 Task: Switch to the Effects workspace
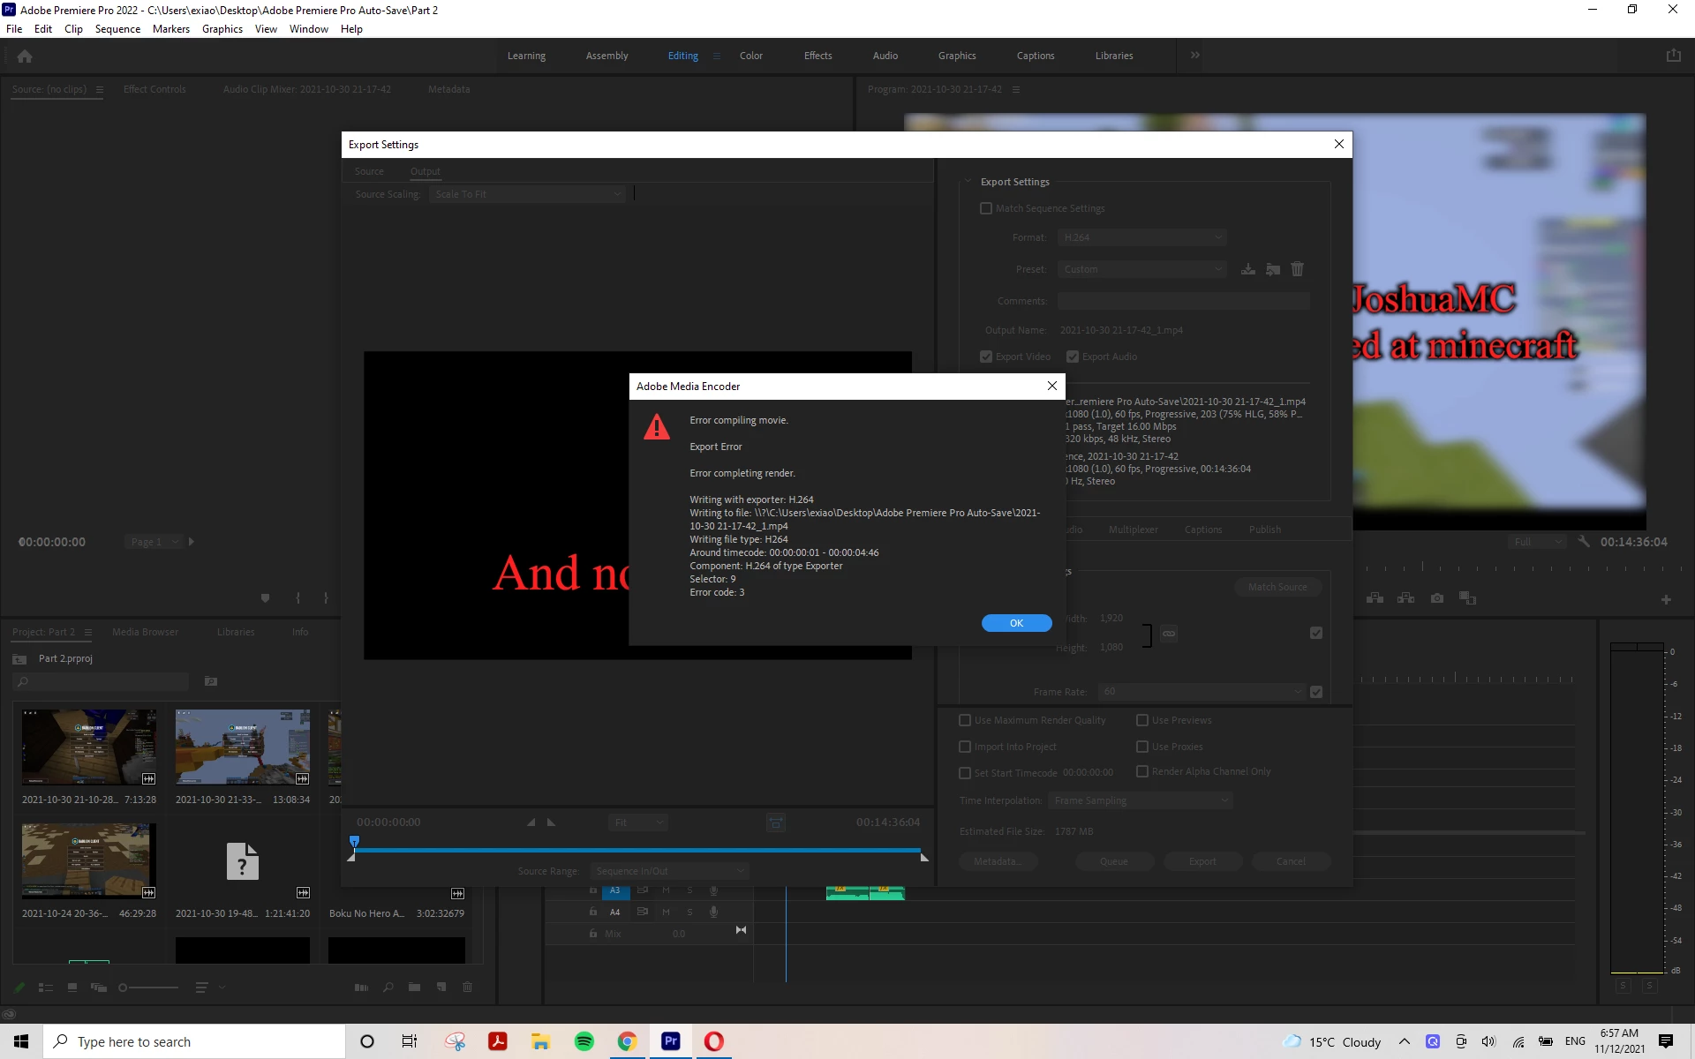click(818, 56)
